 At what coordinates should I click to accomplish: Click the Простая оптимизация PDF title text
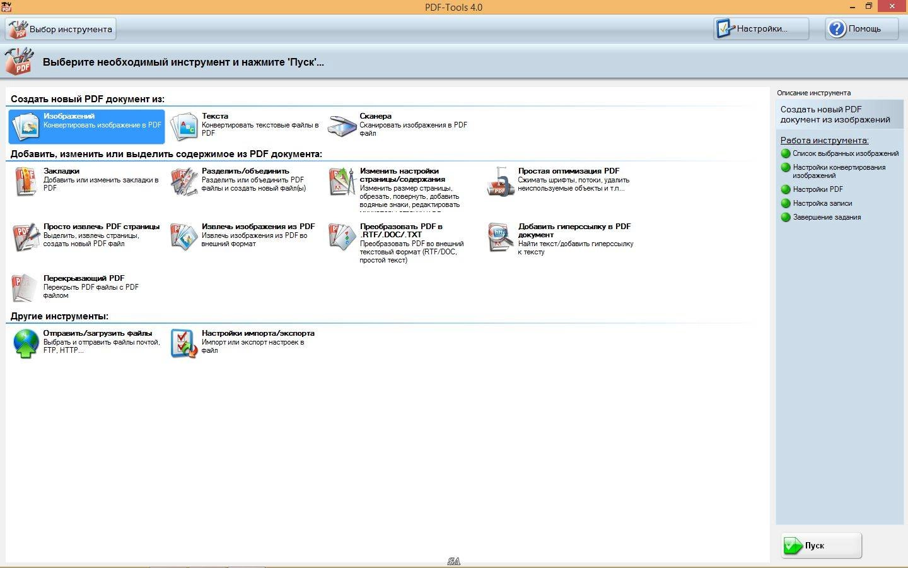tap(569, 171)
